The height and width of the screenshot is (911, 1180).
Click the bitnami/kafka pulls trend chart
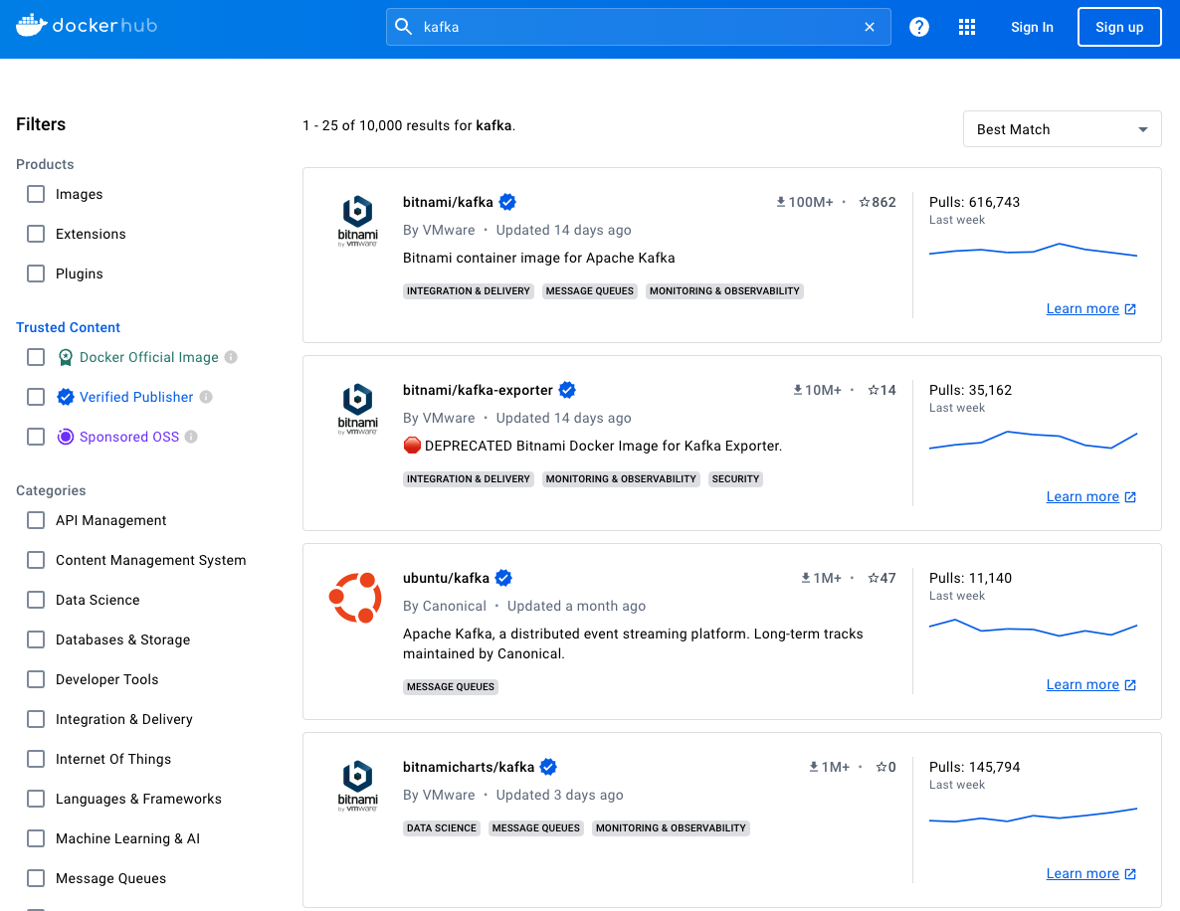(1034, 250)
